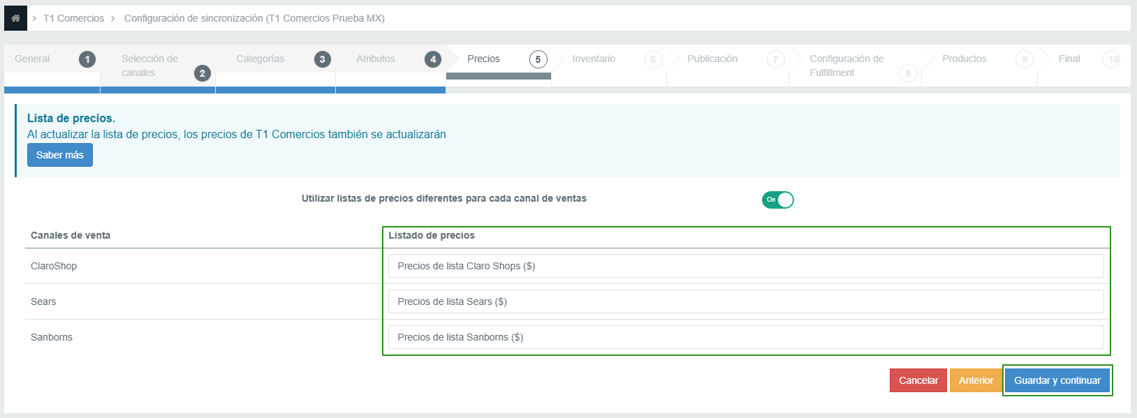Jump to the Final step tab
Screen dimensions: 1137x418
(1083, 66)
